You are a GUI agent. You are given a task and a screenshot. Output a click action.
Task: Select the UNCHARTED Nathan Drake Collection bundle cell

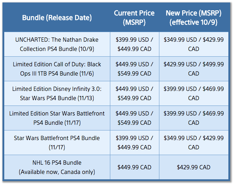pos(57,44)
